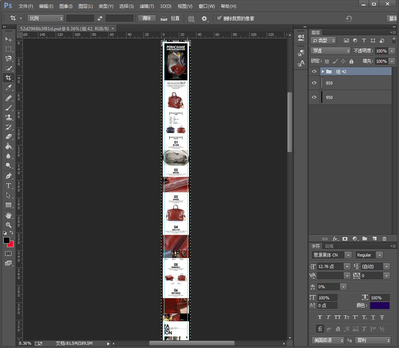Image resolution: width=399 pixels, height=348 pixels.
Task: Click the 拉直 straighten button
Action: [x=171, y=18]
